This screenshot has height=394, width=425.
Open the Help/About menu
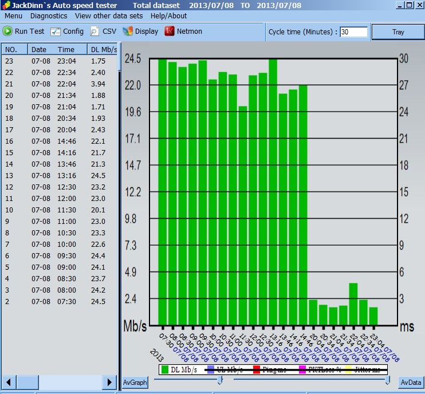pyautogui.click(x=168, y=15)
